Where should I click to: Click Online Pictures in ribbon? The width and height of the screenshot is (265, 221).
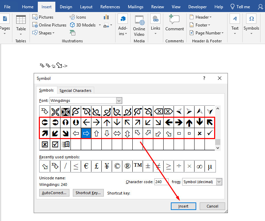(x=49, y=25)
